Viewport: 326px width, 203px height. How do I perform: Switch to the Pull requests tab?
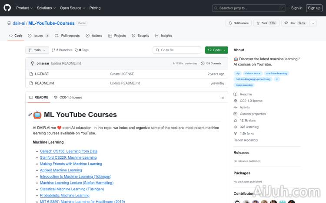pos(67,36)
